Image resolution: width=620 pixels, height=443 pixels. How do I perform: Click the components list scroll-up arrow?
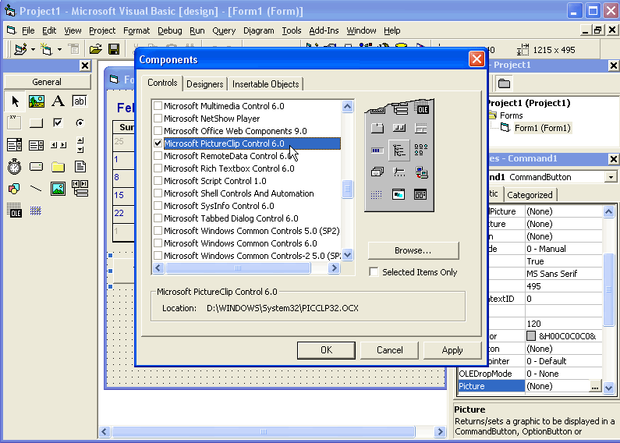tap(348, 106)
